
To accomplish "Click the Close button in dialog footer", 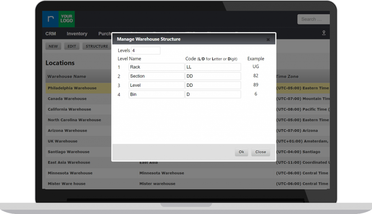I will click(x=260, y=152).
